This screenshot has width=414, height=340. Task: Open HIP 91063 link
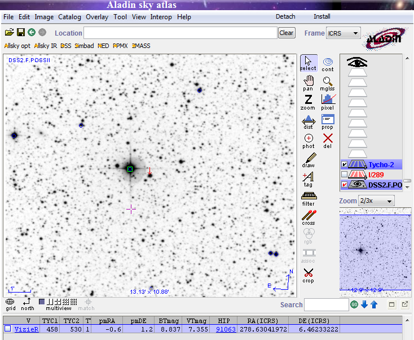226,329
